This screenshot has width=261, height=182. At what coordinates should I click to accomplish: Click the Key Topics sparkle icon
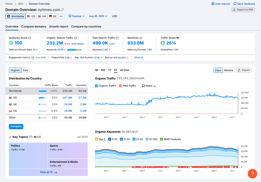coord(10,137)
